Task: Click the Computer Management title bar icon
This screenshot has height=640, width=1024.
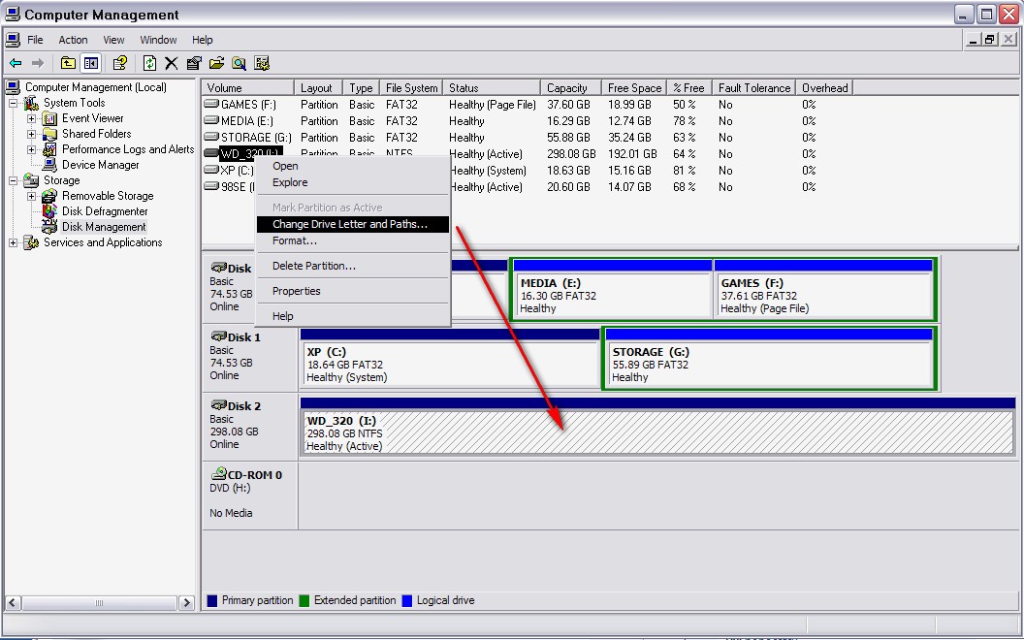Action: (x=13, y=14)
